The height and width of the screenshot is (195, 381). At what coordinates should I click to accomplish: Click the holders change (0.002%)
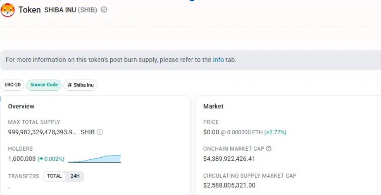click(51, 159)
